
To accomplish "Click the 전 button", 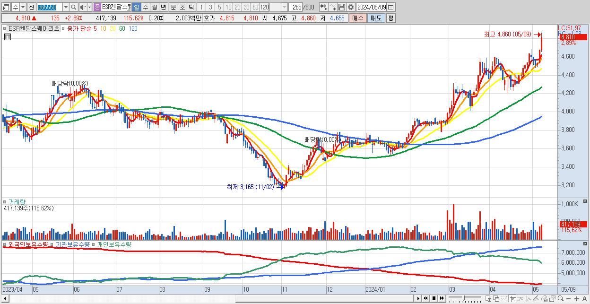I will [31, 7].
